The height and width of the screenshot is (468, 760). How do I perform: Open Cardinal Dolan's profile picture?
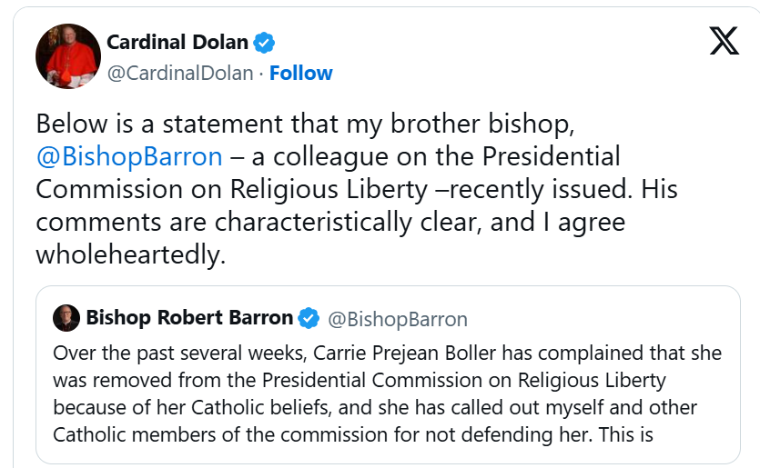pyautogui.click(x=67, y=57)
